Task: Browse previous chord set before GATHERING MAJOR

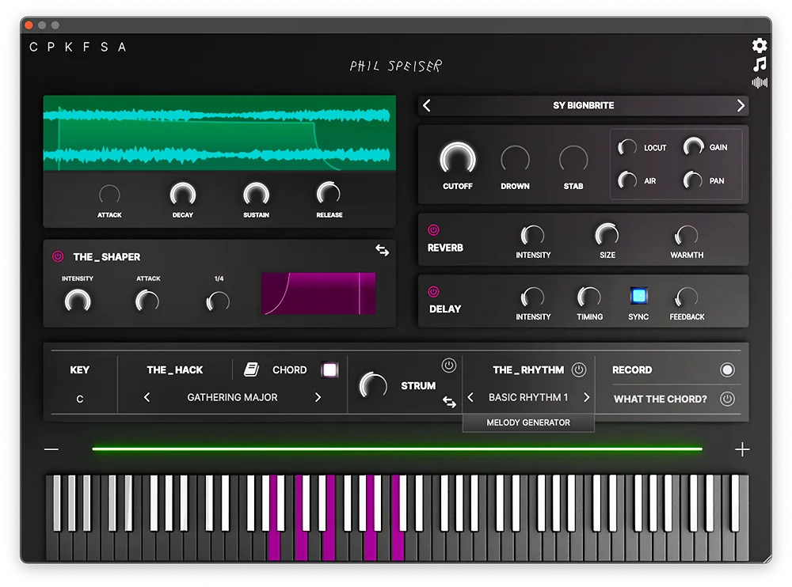Action: [x=146, y=397]
